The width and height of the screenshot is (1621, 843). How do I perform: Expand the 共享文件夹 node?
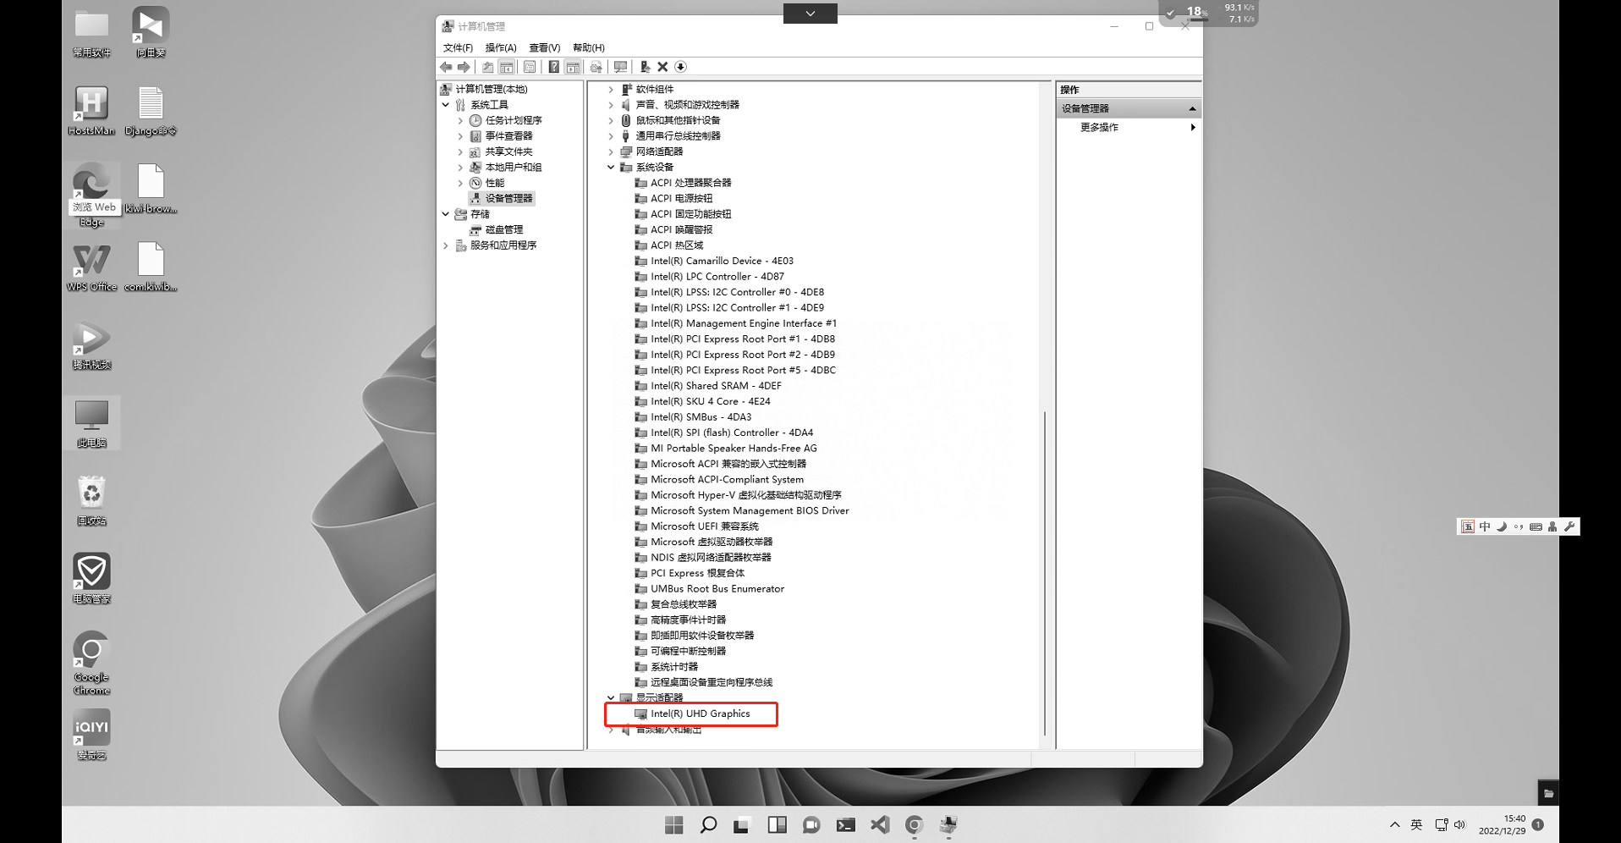coord(460,152)
